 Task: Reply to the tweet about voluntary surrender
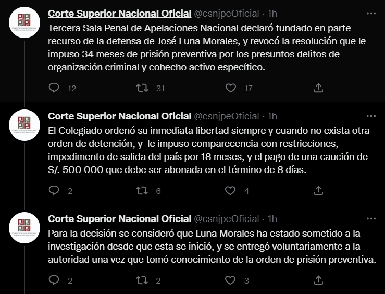(x=54, y=280)
